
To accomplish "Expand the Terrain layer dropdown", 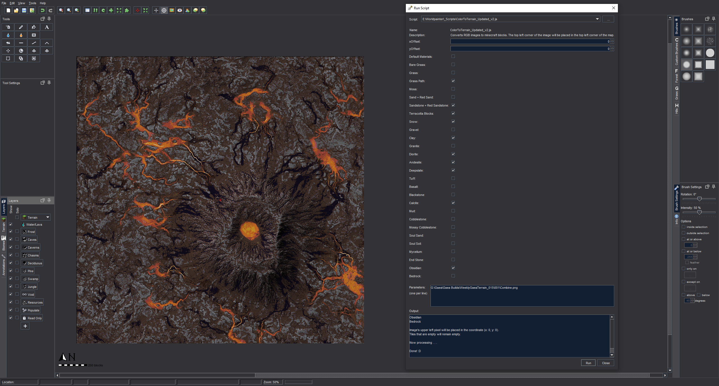I will 48,217.
